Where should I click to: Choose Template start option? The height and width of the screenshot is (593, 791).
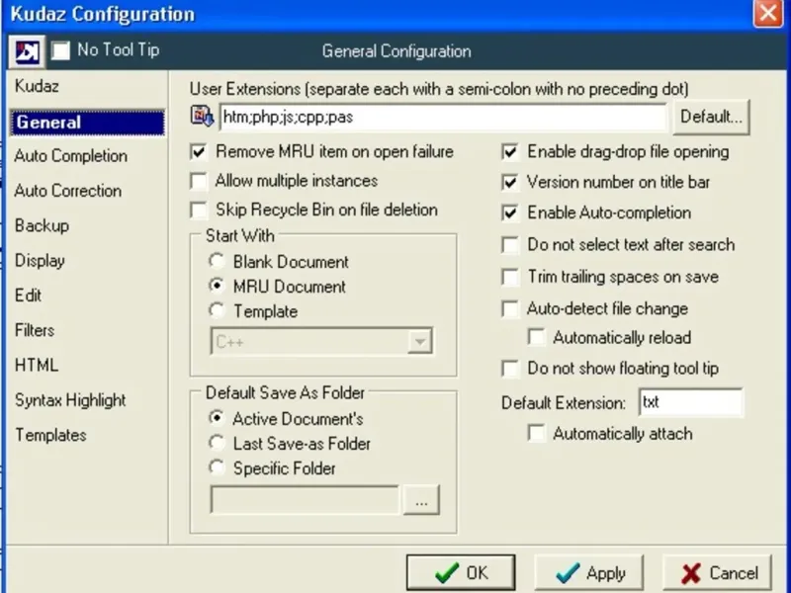[217, 310]
